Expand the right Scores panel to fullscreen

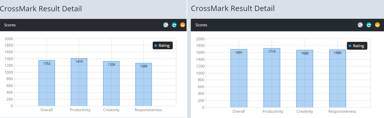click(360, 25)
